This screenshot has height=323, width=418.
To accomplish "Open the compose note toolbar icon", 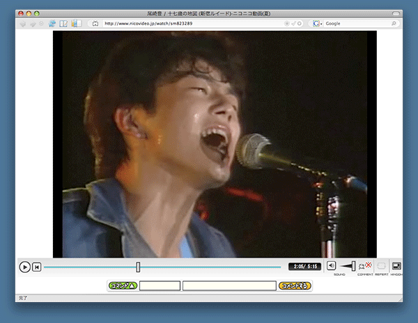I will [x=63, y=24].
